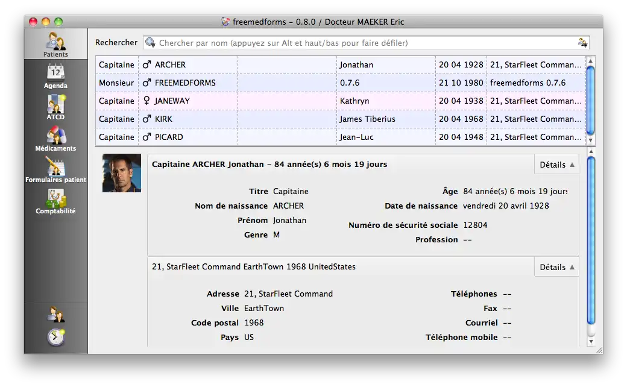This screenshot has width=627, height=387.
Task: Click birth date 20 04 1948 cell
Action: [461, 137]
